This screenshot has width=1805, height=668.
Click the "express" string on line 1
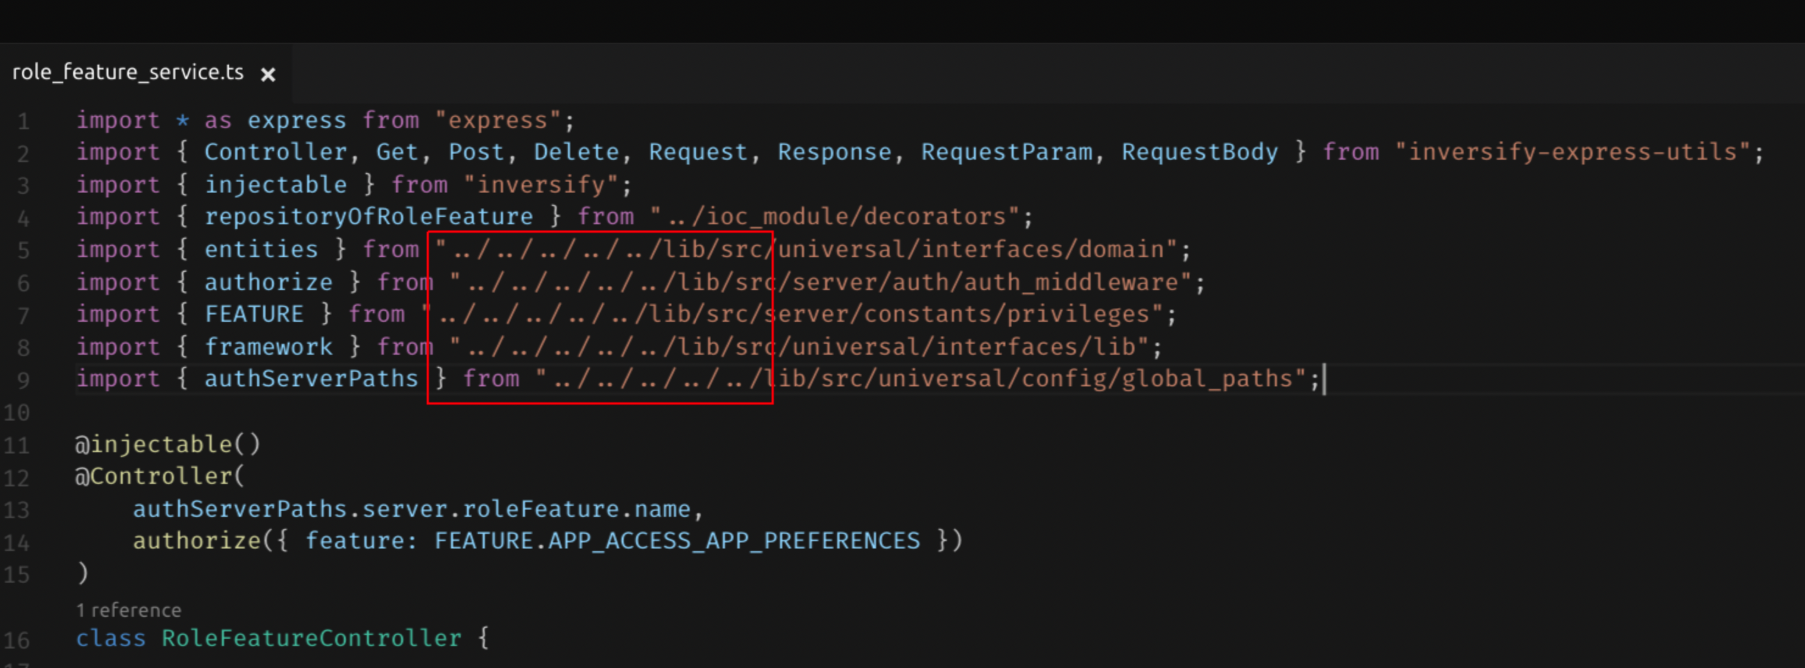click(497, 121)
